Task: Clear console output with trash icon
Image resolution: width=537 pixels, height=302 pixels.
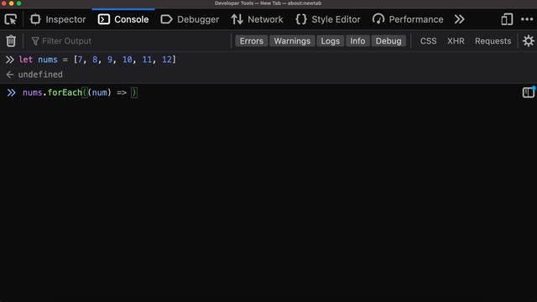Action: tap(11, 41)
